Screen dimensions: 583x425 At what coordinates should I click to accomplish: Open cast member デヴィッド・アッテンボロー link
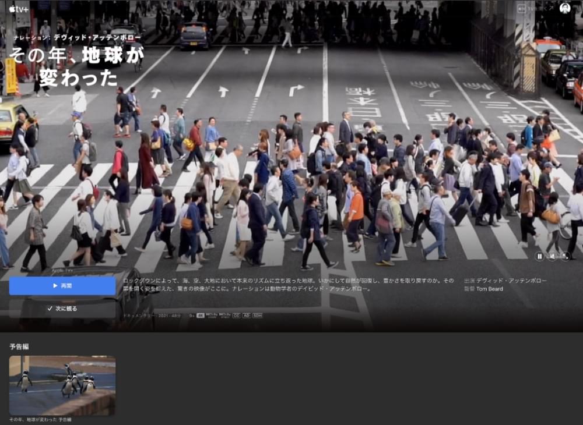[512, 281]
